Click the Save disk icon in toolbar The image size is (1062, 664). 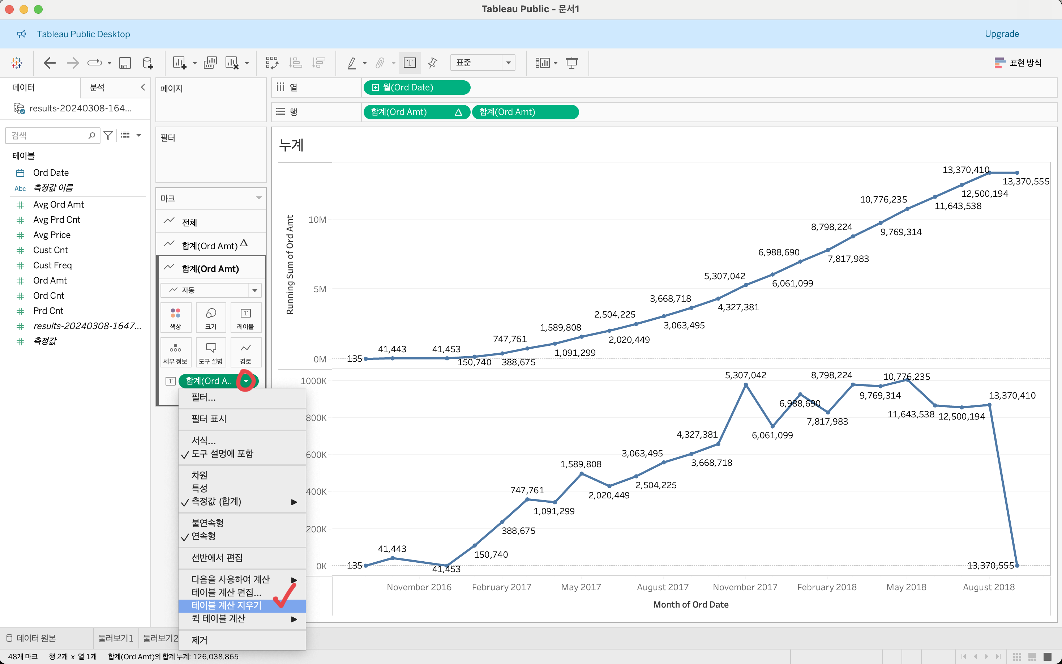pyautogui.click(x=125, y=63)
